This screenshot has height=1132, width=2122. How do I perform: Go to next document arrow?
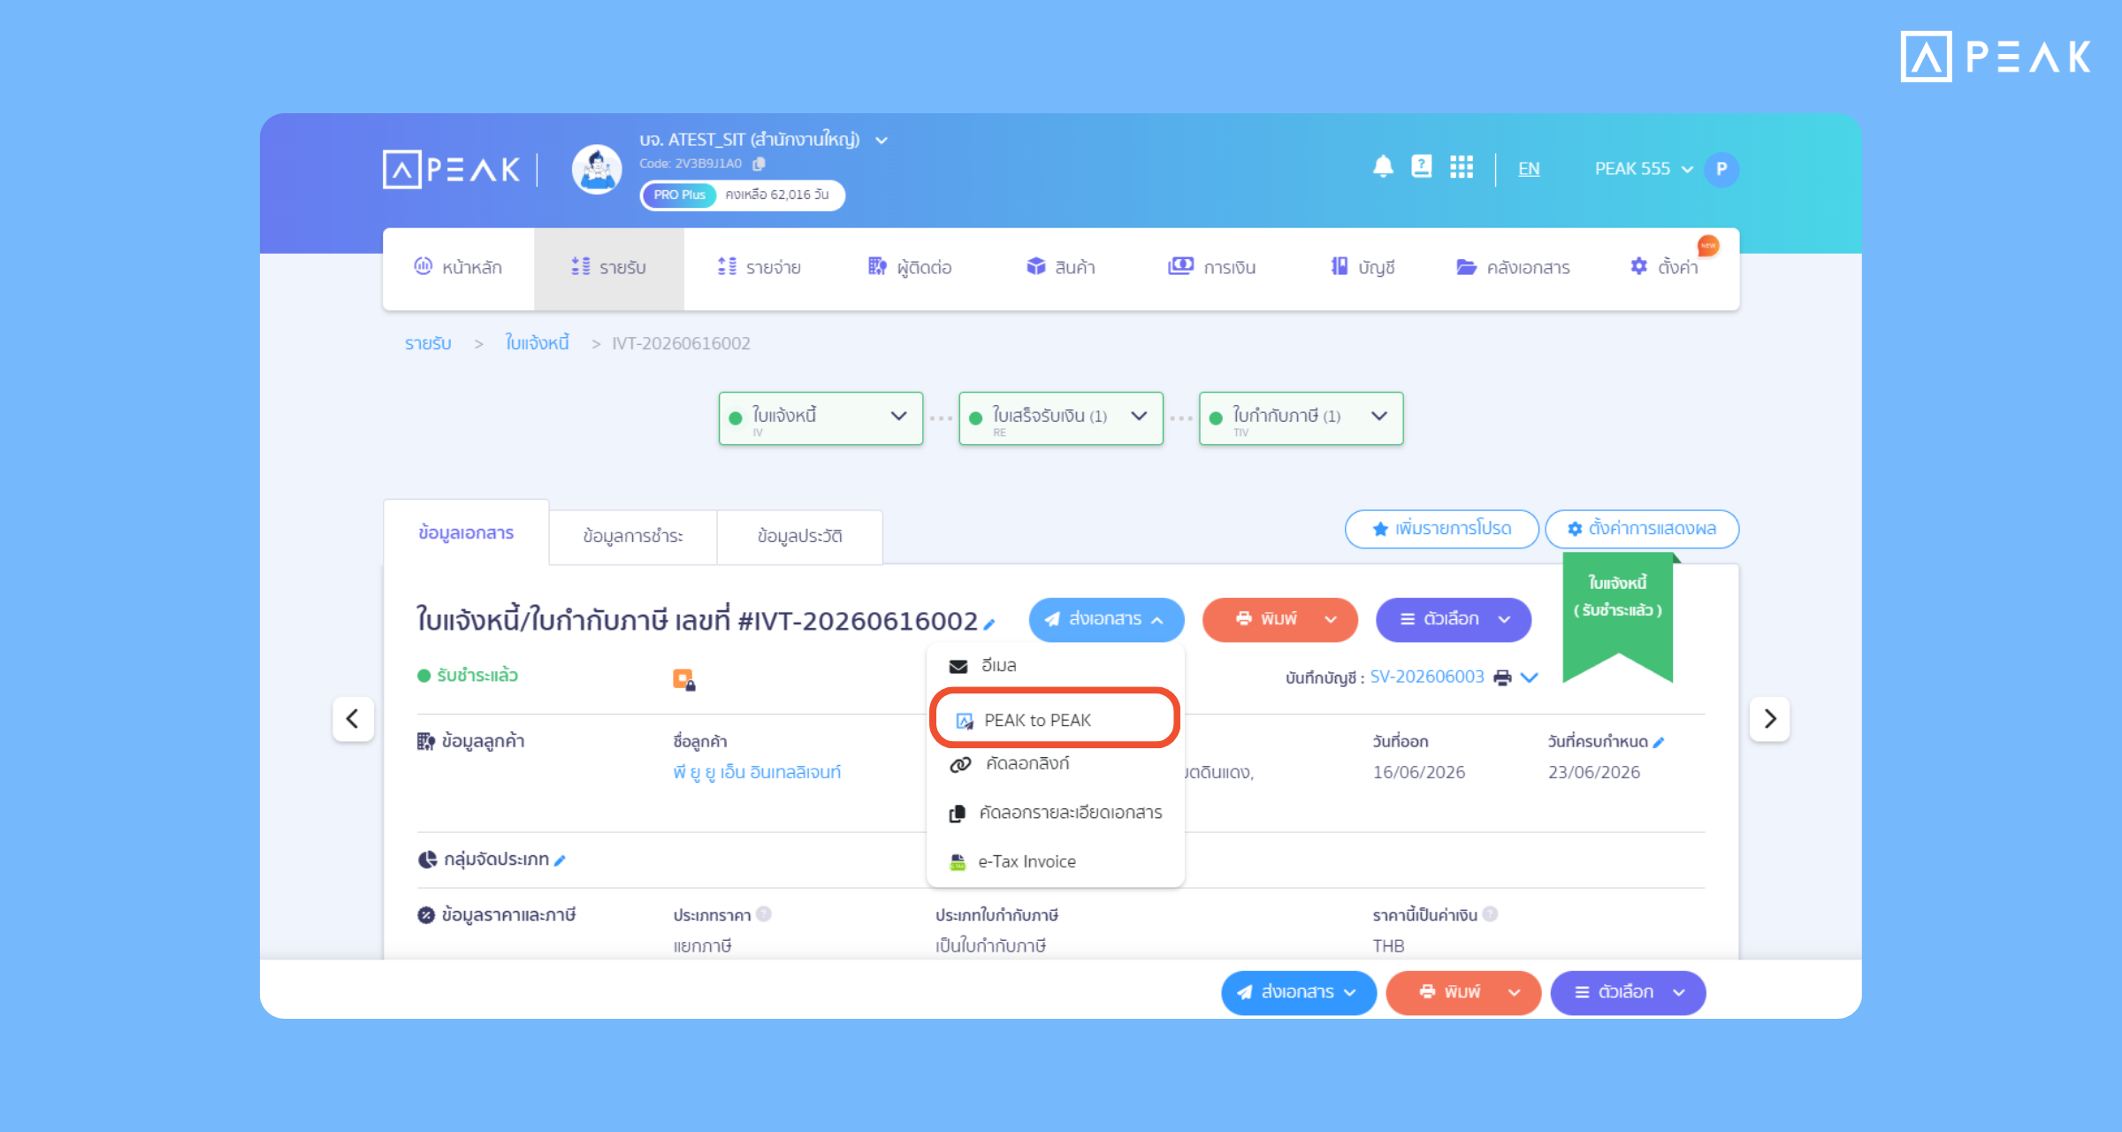(x=1769, y=718)
